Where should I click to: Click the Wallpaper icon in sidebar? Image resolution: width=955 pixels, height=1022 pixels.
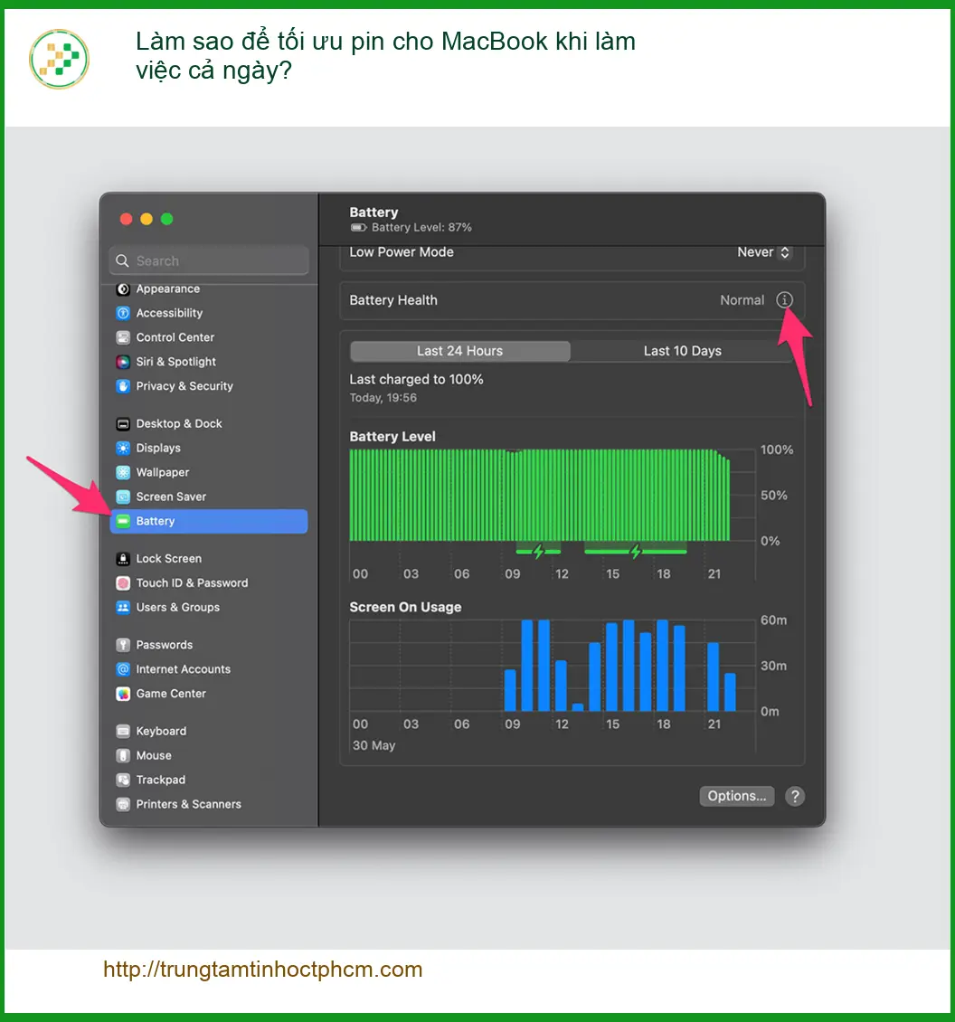(123, 472)
